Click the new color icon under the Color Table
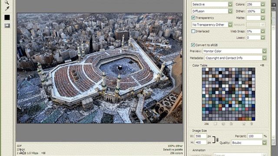The width and height of the screenshot is (278, 156). tap(244, 124)
